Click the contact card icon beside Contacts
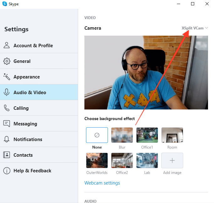The image size is (214, 203). [7, 155]
